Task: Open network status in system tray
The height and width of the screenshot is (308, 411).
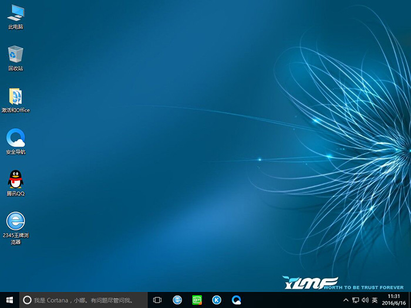Action: coord(356,300)
